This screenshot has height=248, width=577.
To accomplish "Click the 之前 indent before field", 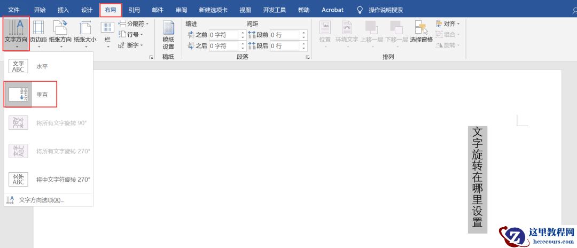I will (224, 35).
